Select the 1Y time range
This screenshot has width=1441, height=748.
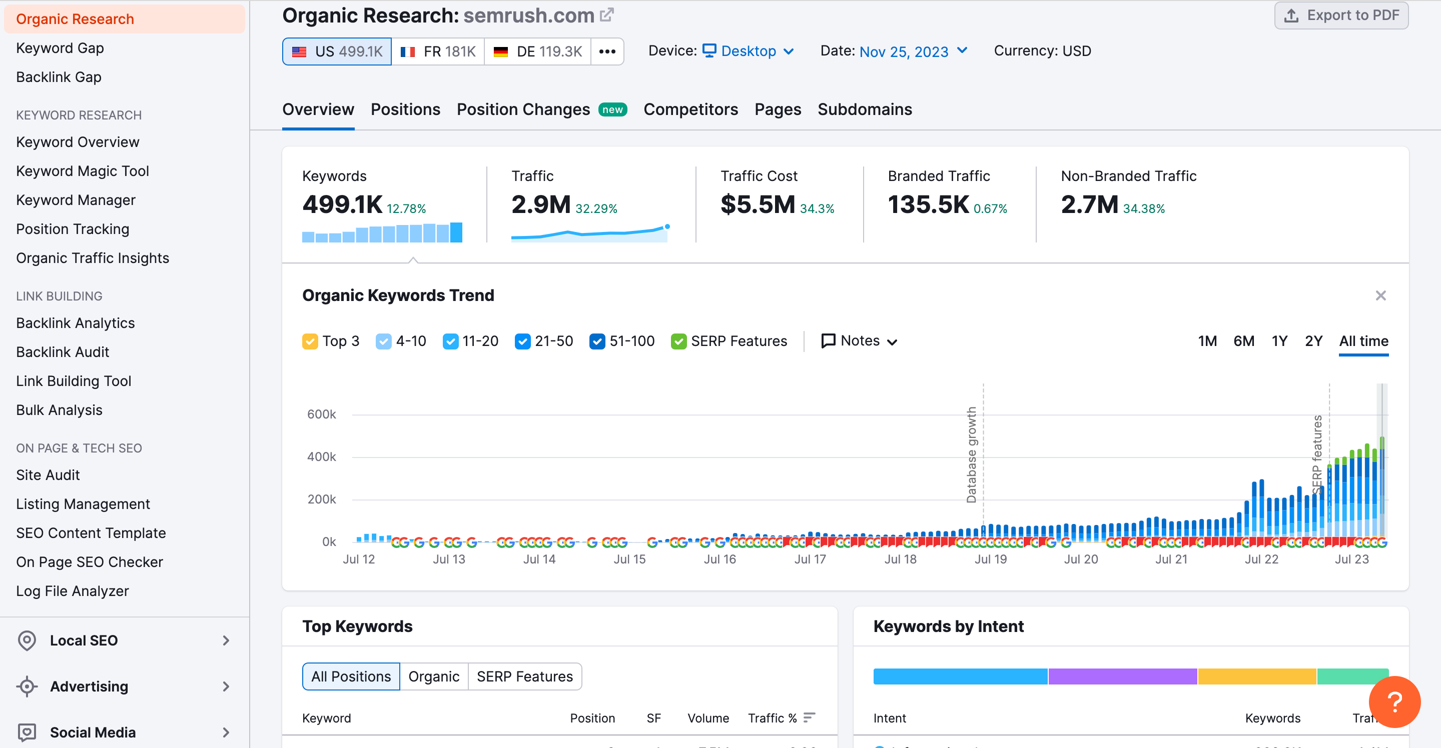coord(1279,341)
